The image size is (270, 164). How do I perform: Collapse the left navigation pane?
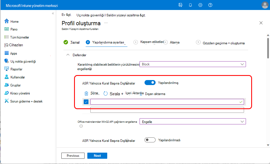pyautogui.click(x=53, y=14)
